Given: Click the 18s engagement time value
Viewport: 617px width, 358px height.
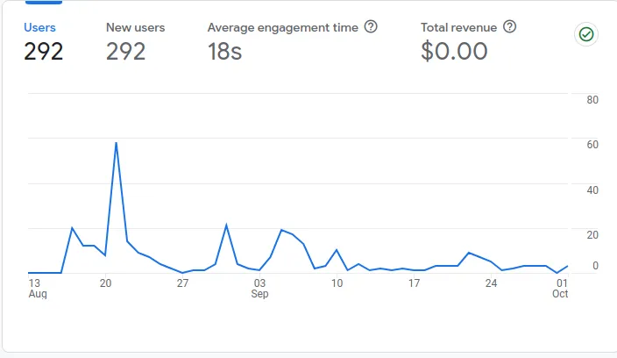Looking at the screenshot, I should [224, 52].
